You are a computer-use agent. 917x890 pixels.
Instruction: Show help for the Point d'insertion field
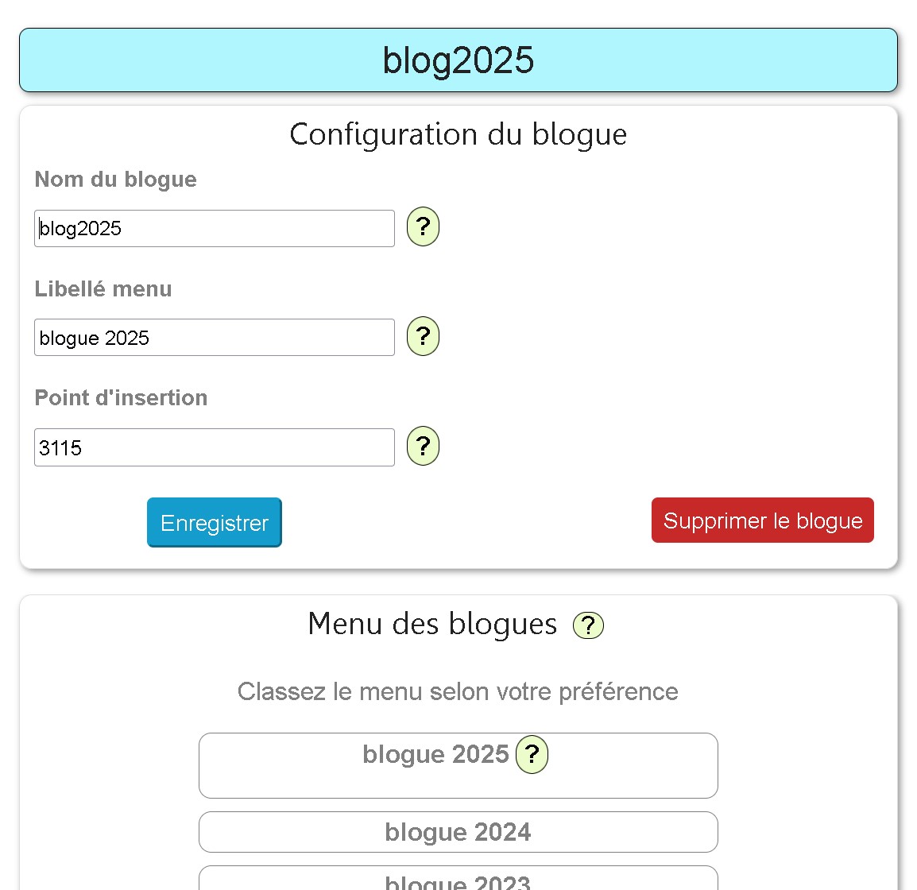click(x=423, y=447)
